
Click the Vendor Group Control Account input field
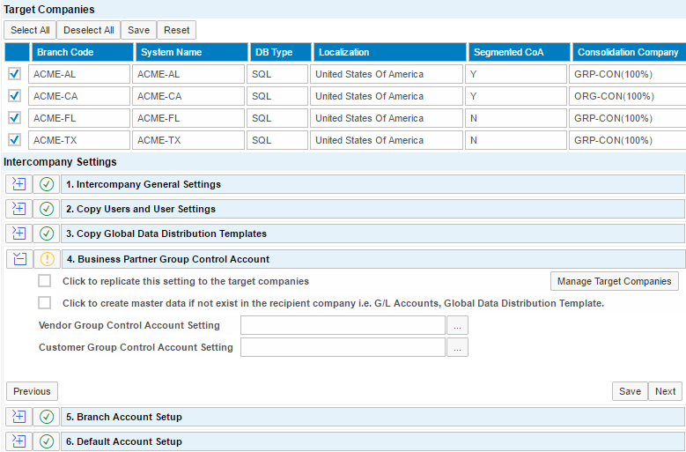(x=343, y=325)
